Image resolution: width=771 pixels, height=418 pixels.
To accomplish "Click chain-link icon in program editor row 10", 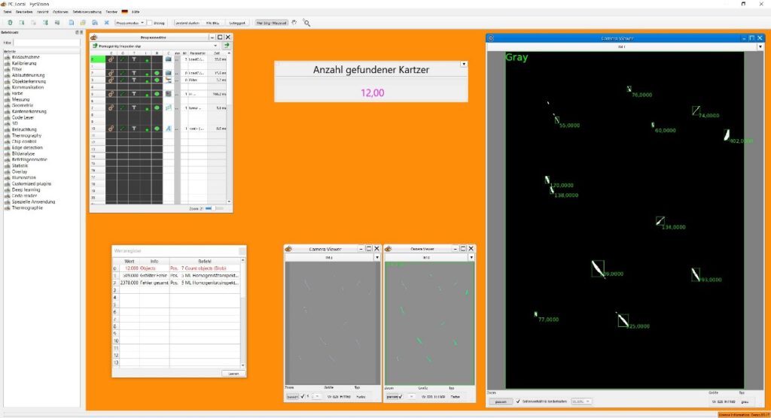I will 111,129.
